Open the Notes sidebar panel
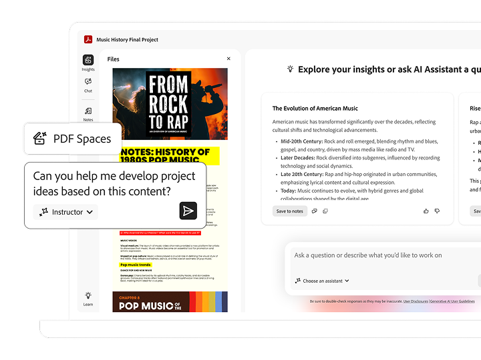 88,114
